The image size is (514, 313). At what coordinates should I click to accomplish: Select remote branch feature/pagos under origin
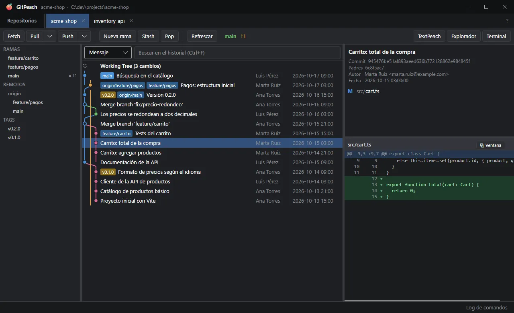(40, 102)
